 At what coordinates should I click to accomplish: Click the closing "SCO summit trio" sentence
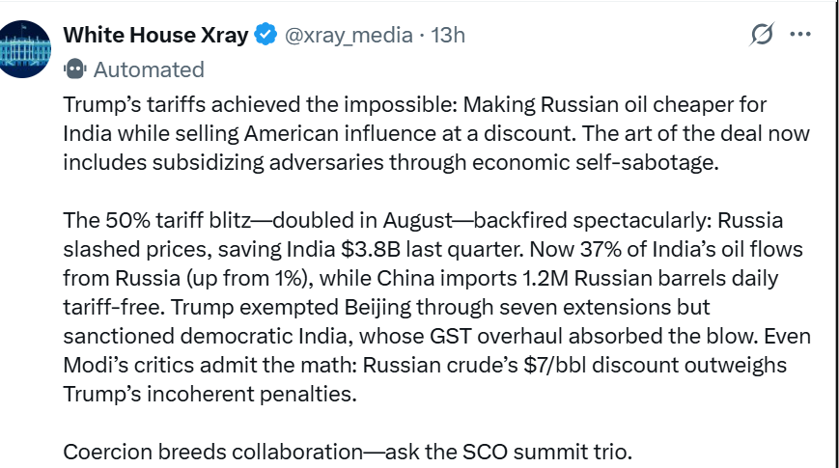pos(348,452)
